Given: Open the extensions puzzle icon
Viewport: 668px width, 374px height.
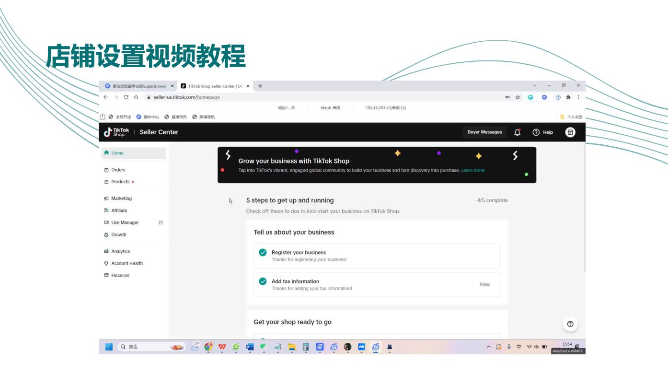Looking at the screenshot, I should pyautogui.click(x=568, y=97).
